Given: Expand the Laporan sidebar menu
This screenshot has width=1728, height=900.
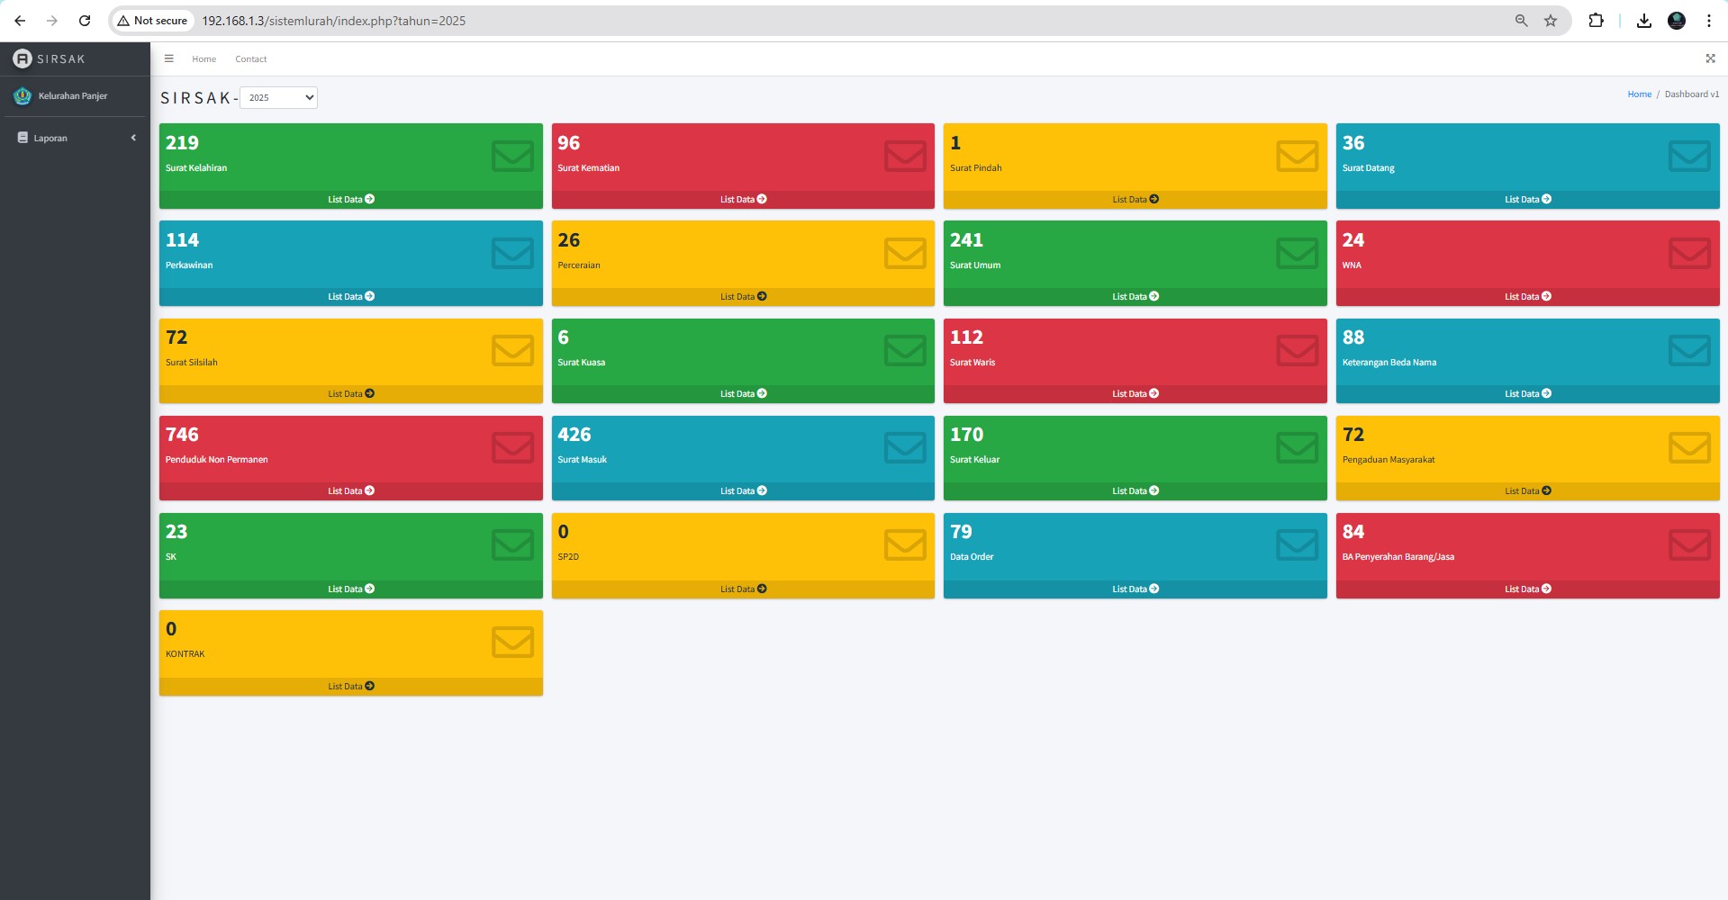Looking at the screenshot, I should click(50, 139).
